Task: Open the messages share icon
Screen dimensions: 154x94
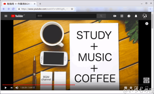Action: (129, 16)
